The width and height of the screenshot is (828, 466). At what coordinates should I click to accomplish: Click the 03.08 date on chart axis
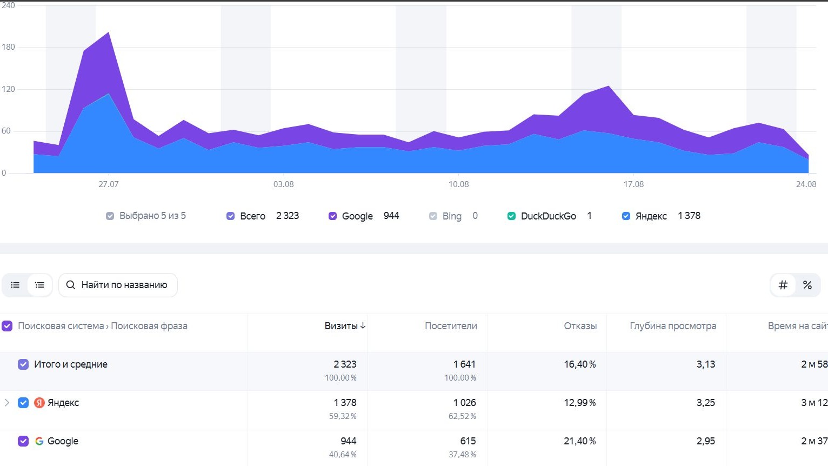coord(284,184)
